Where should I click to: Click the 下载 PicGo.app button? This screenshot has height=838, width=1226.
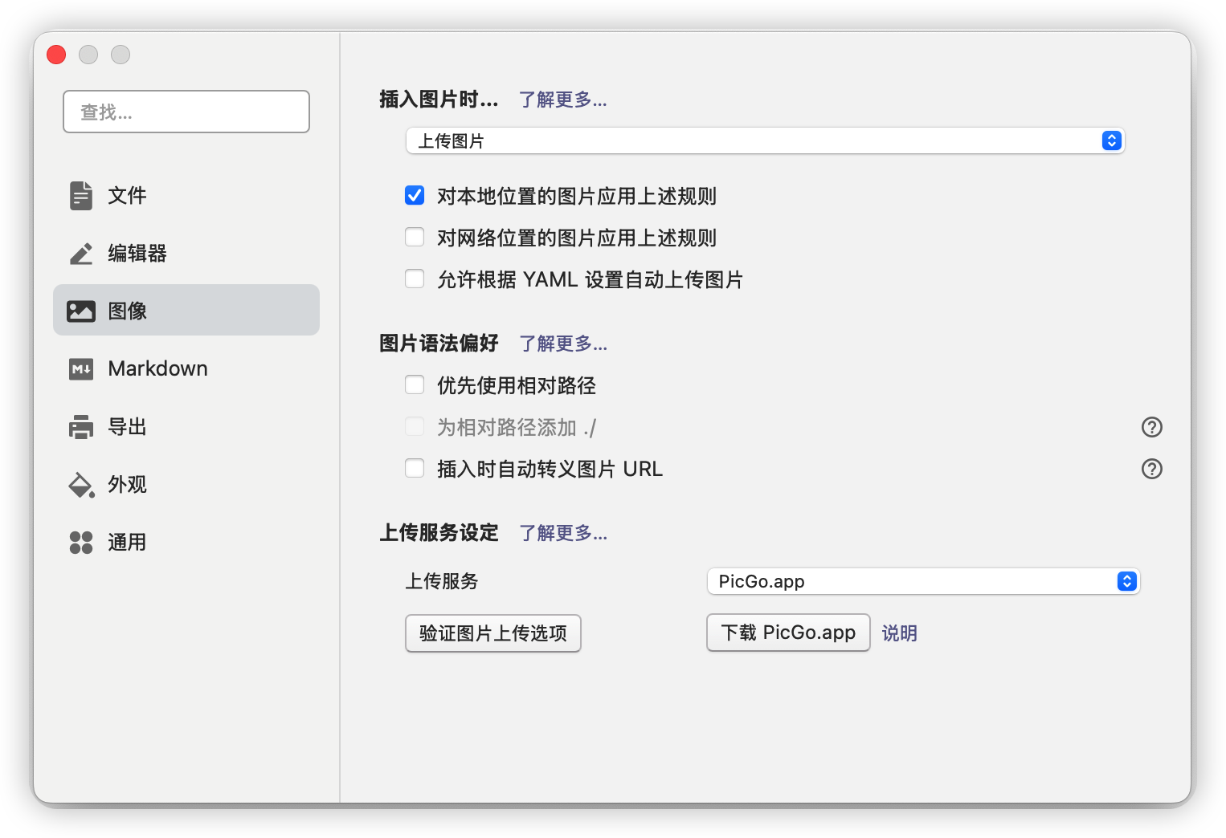[788, 633]
